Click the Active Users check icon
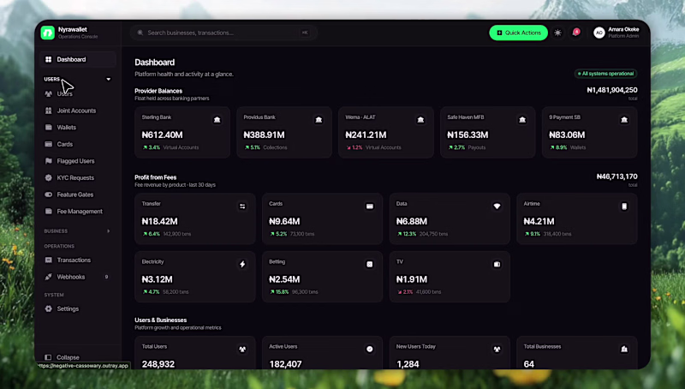Viewport: 685px width, 389px height. [370, 349]
